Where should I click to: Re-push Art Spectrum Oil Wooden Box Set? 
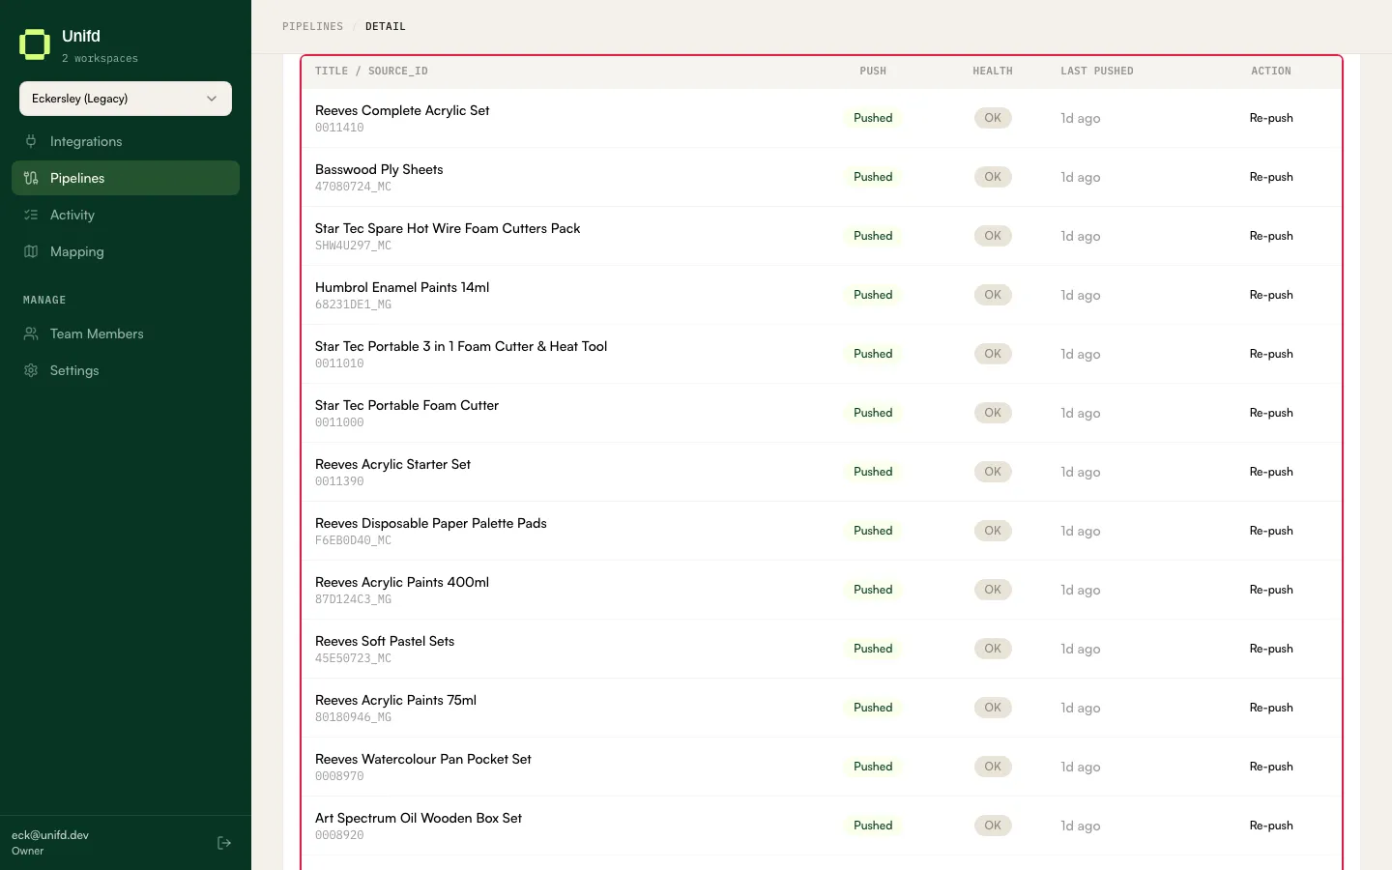pos(1271,826)
